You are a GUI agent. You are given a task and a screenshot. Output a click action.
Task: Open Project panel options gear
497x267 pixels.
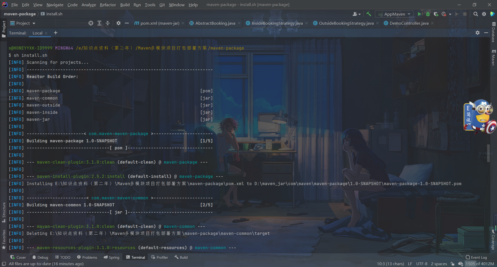point(119,23)
